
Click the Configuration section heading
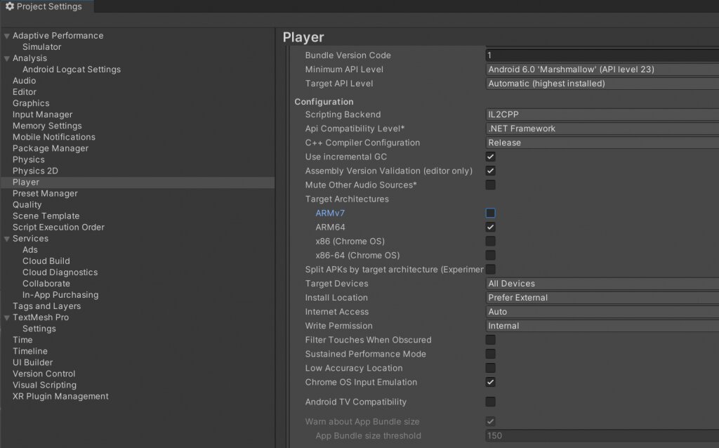point(324,102)
